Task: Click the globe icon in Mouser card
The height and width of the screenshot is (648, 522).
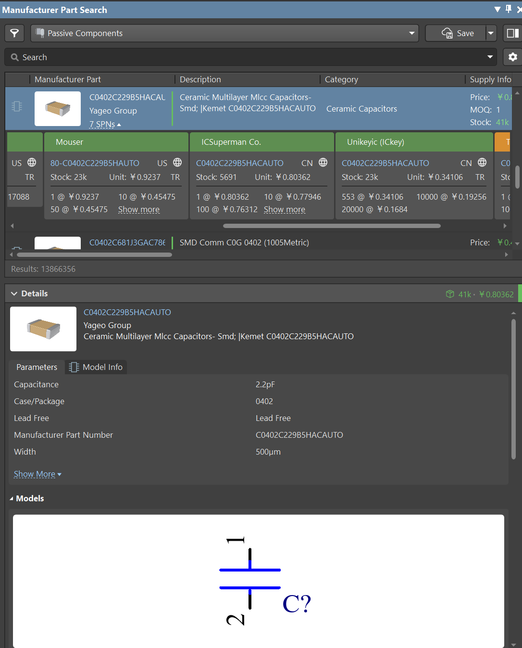Action: coord(177,163)
